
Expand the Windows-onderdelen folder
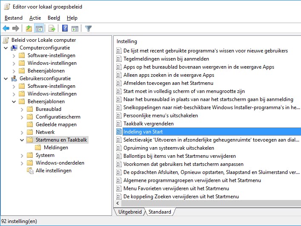coord(22,163)
